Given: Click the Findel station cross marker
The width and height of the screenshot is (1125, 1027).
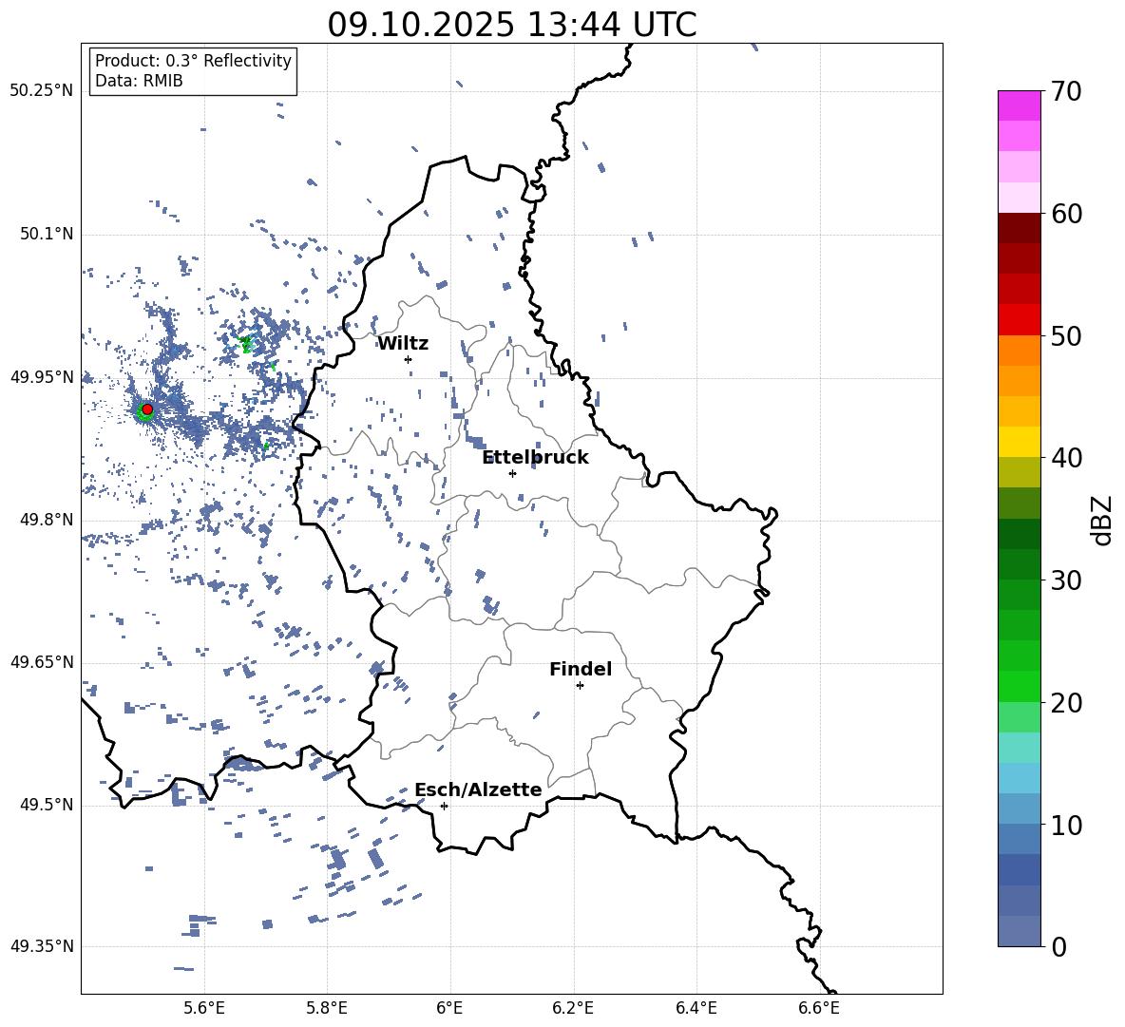Looking at the screenshot, I should pos(580,686).
